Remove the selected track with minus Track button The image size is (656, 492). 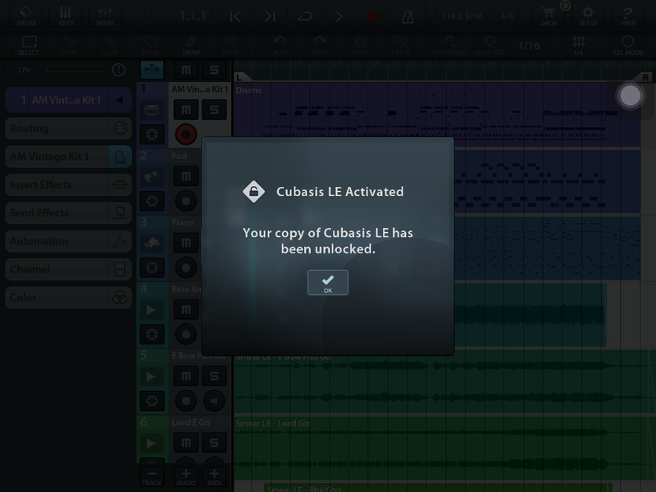pyautogui.click(x=152, y=477)
